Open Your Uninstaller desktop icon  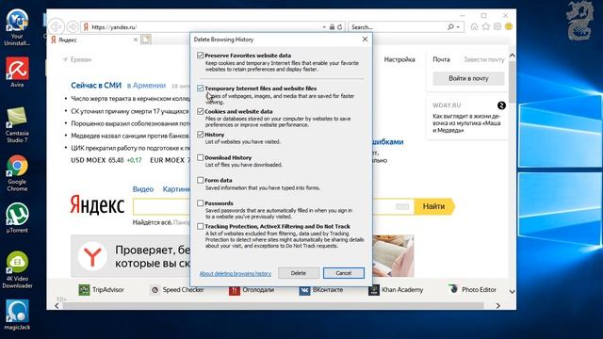point(17,27)
